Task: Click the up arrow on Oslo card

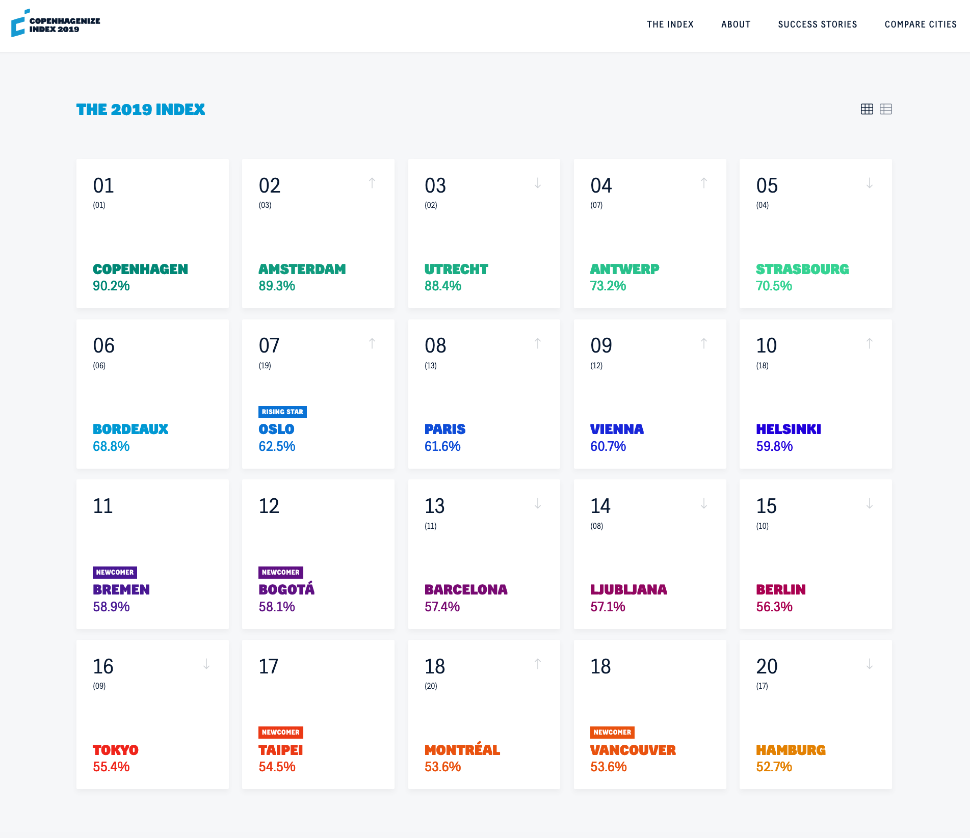Action: click(x=372, y=343)
